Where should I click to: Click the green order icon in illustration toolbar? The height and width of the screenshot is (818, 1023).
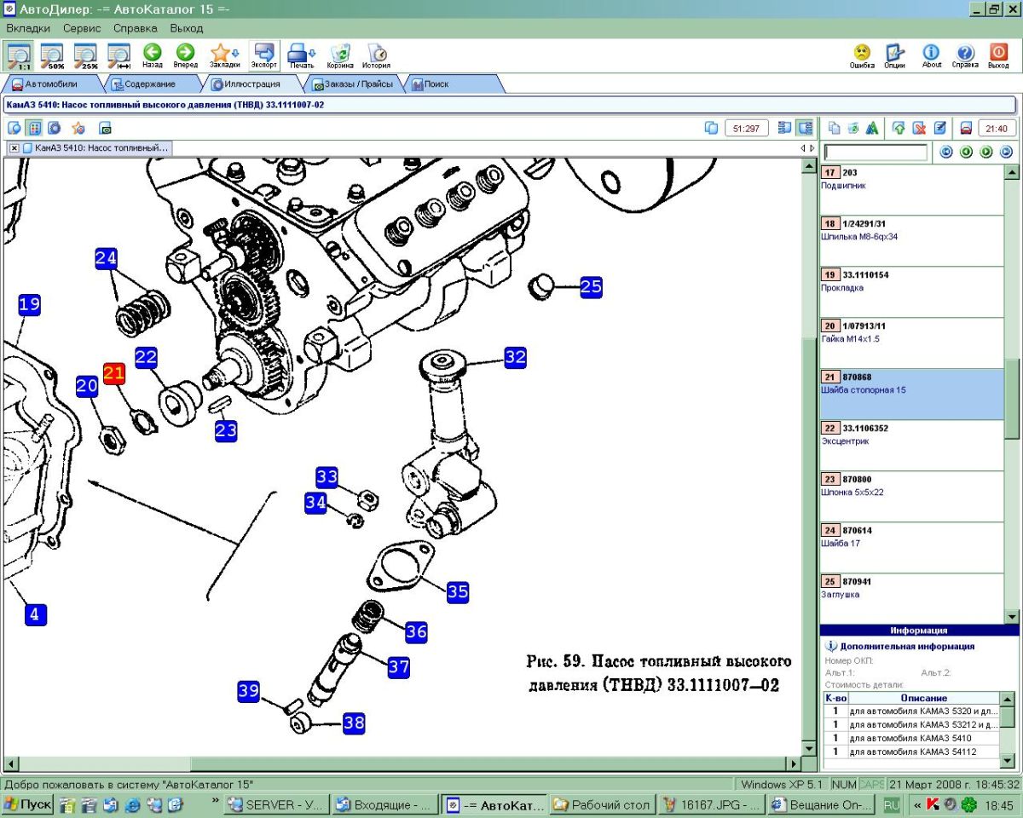click(105, 128)
